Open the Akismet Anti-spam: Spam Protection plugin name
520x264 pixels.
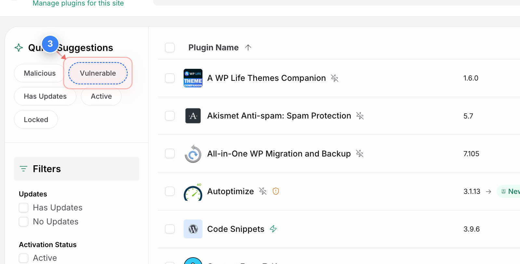click(279, 116)
